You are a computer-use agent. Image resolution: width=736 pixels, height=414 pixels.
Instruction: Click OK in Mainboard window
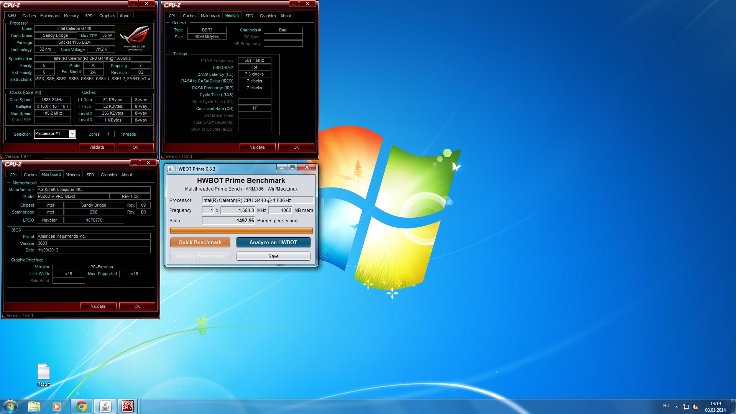pos(137,306)
